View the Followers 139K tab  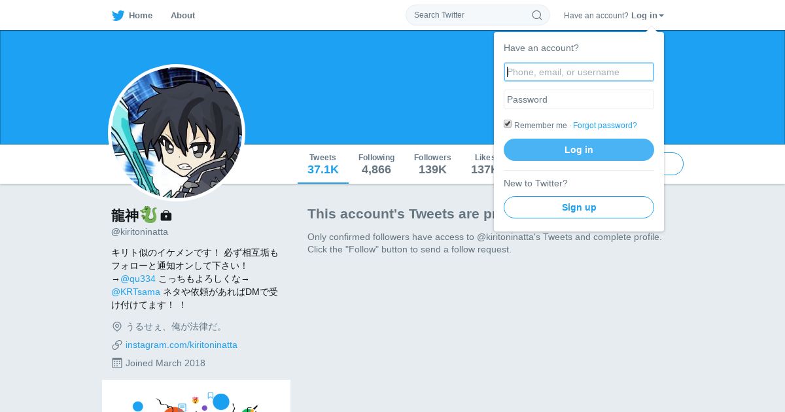[432, 164]
